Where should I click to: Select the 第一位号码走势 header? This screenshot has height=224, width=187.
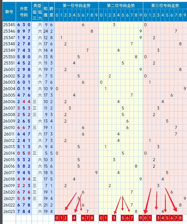click(76, 6)
